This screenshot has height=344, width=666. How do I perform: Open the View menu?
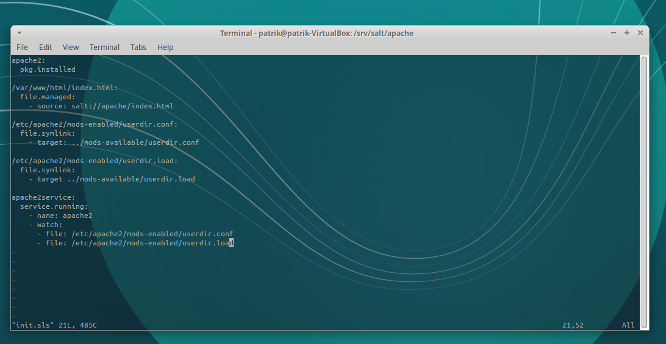click(x=71, y=47)
